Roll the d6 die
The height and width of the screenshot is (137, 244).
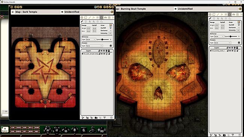coord(84,130)
